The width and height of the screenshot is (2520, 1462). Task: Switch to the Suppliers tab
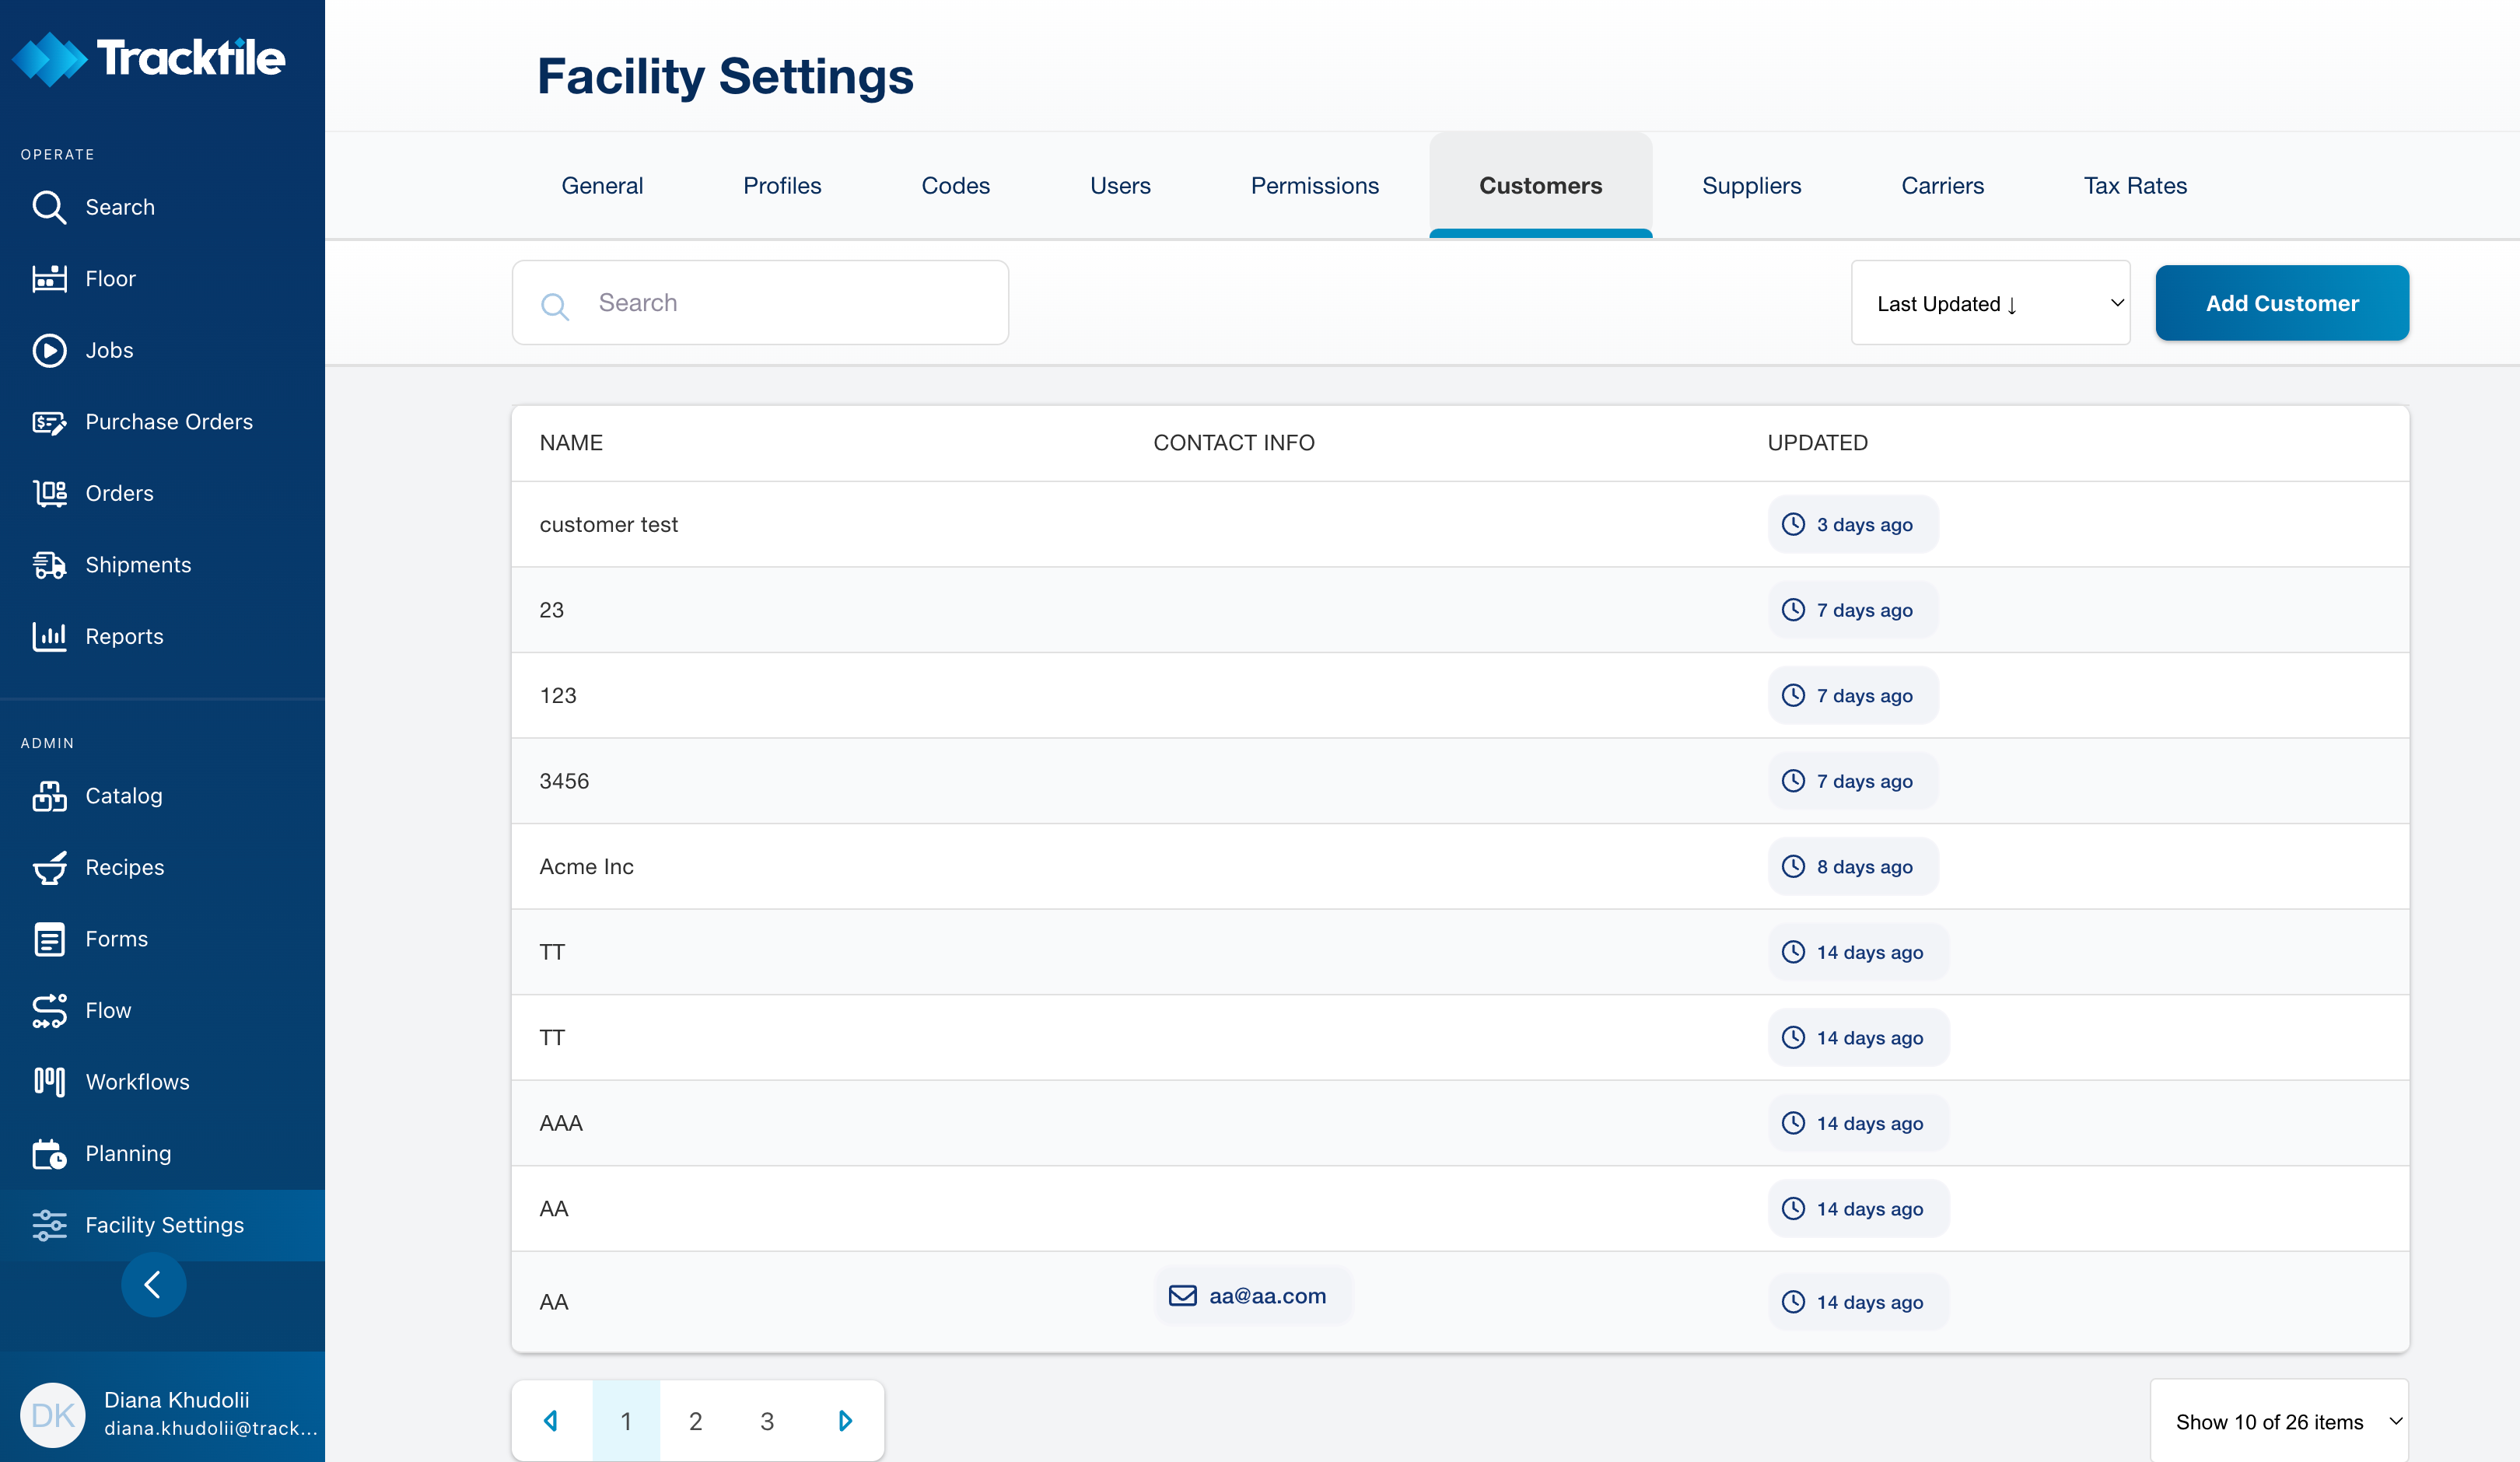tap(1751, 186)
